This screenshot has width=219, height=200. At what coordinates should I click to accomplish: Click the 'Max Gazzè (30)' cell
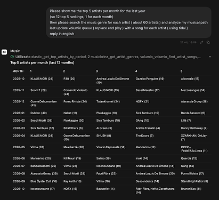coord(74,147)
